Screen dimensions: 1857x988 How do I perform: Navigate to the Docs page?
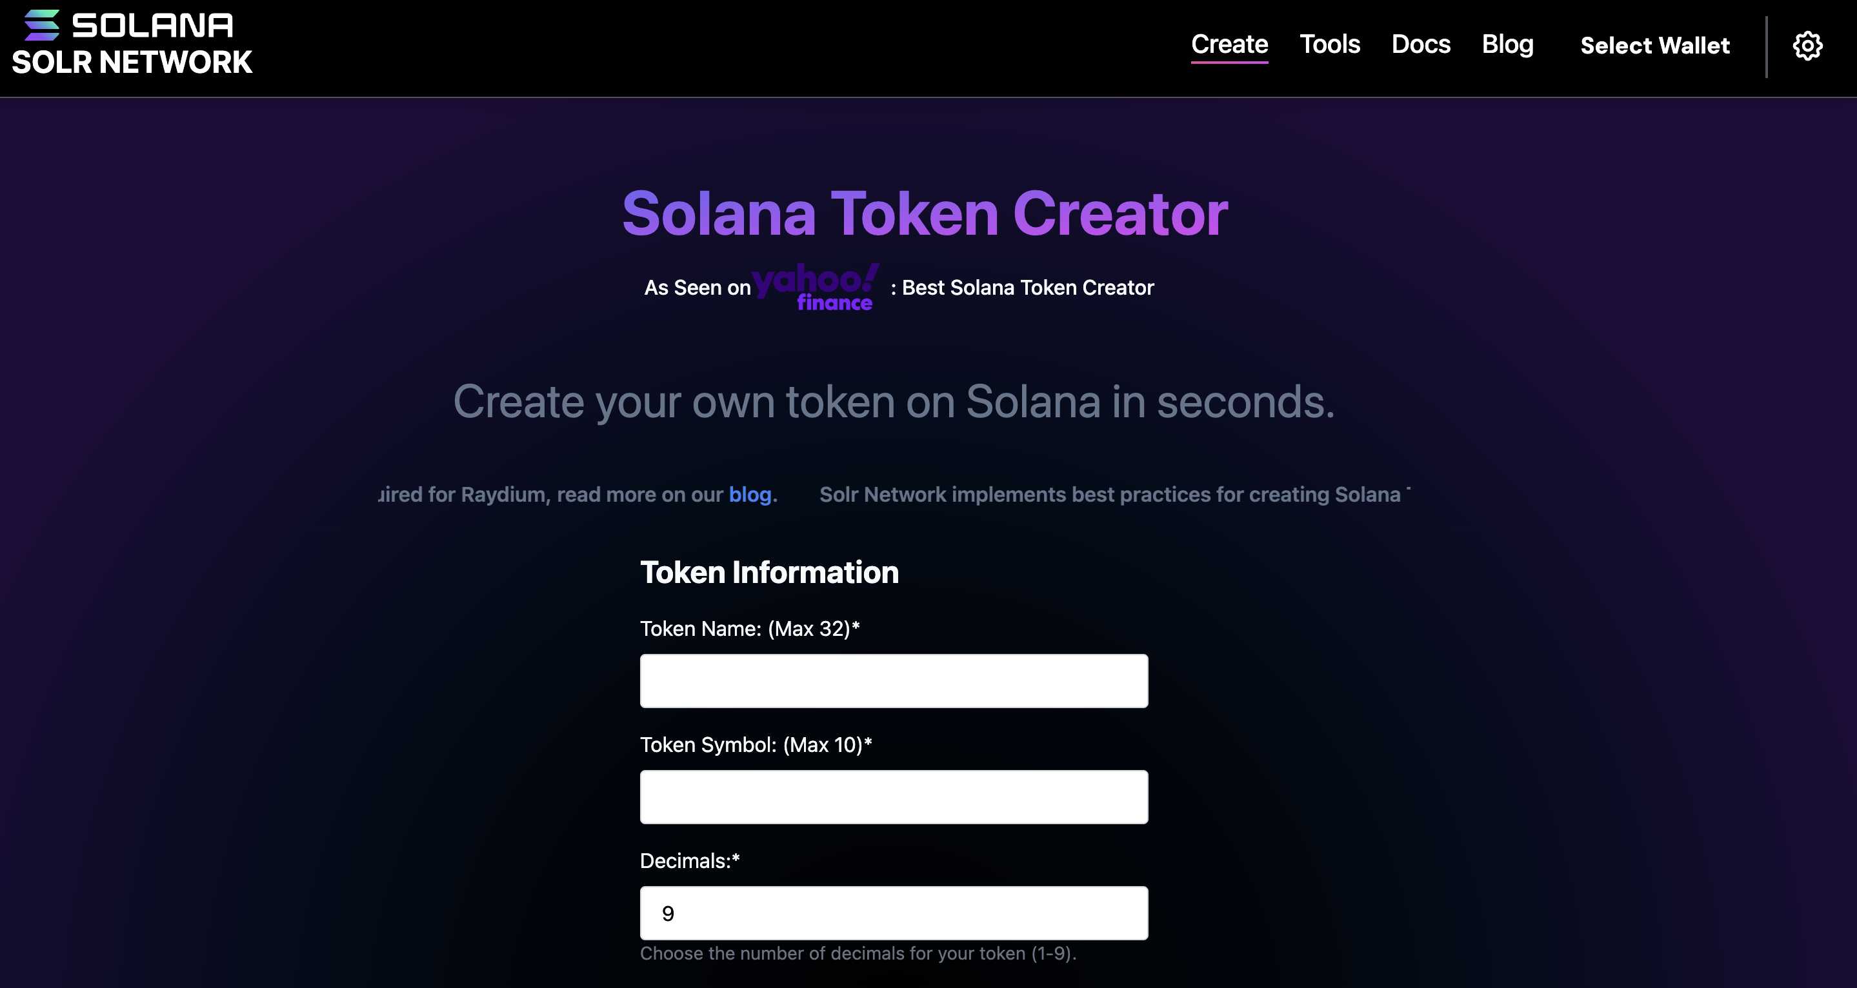tap(1420, 44)
